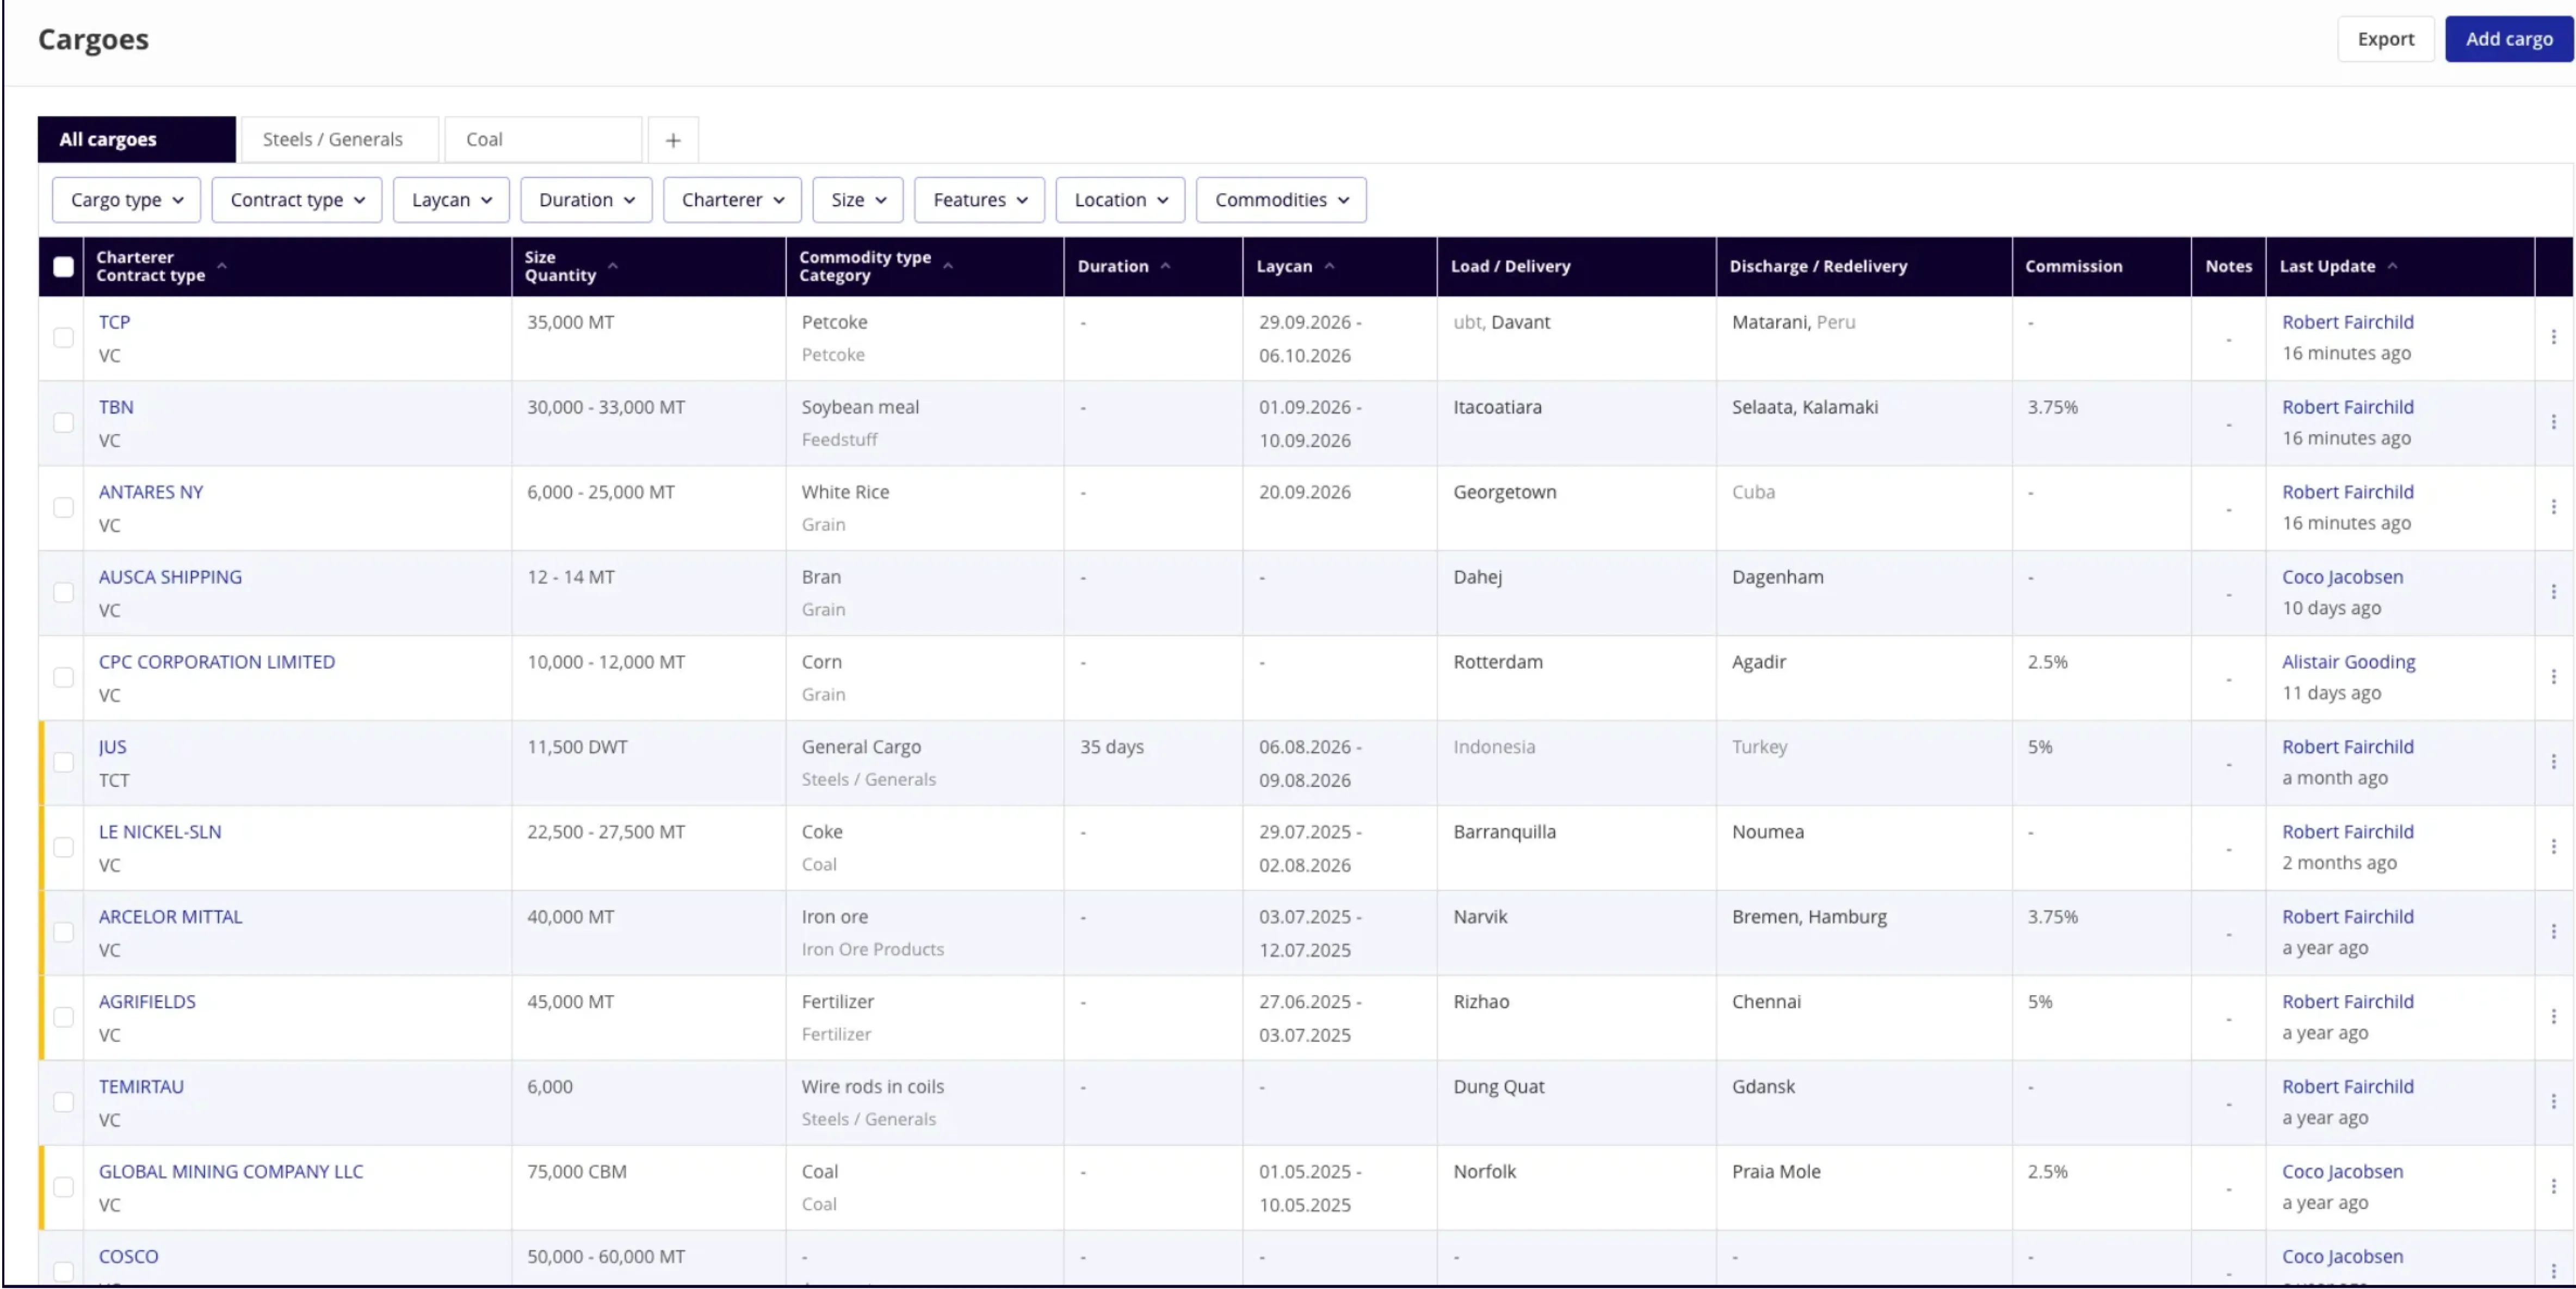Check the TEMIRTAU row checkbox
The image size is (2576, 1289).
pyautogui.click(x=63, y=1103)
